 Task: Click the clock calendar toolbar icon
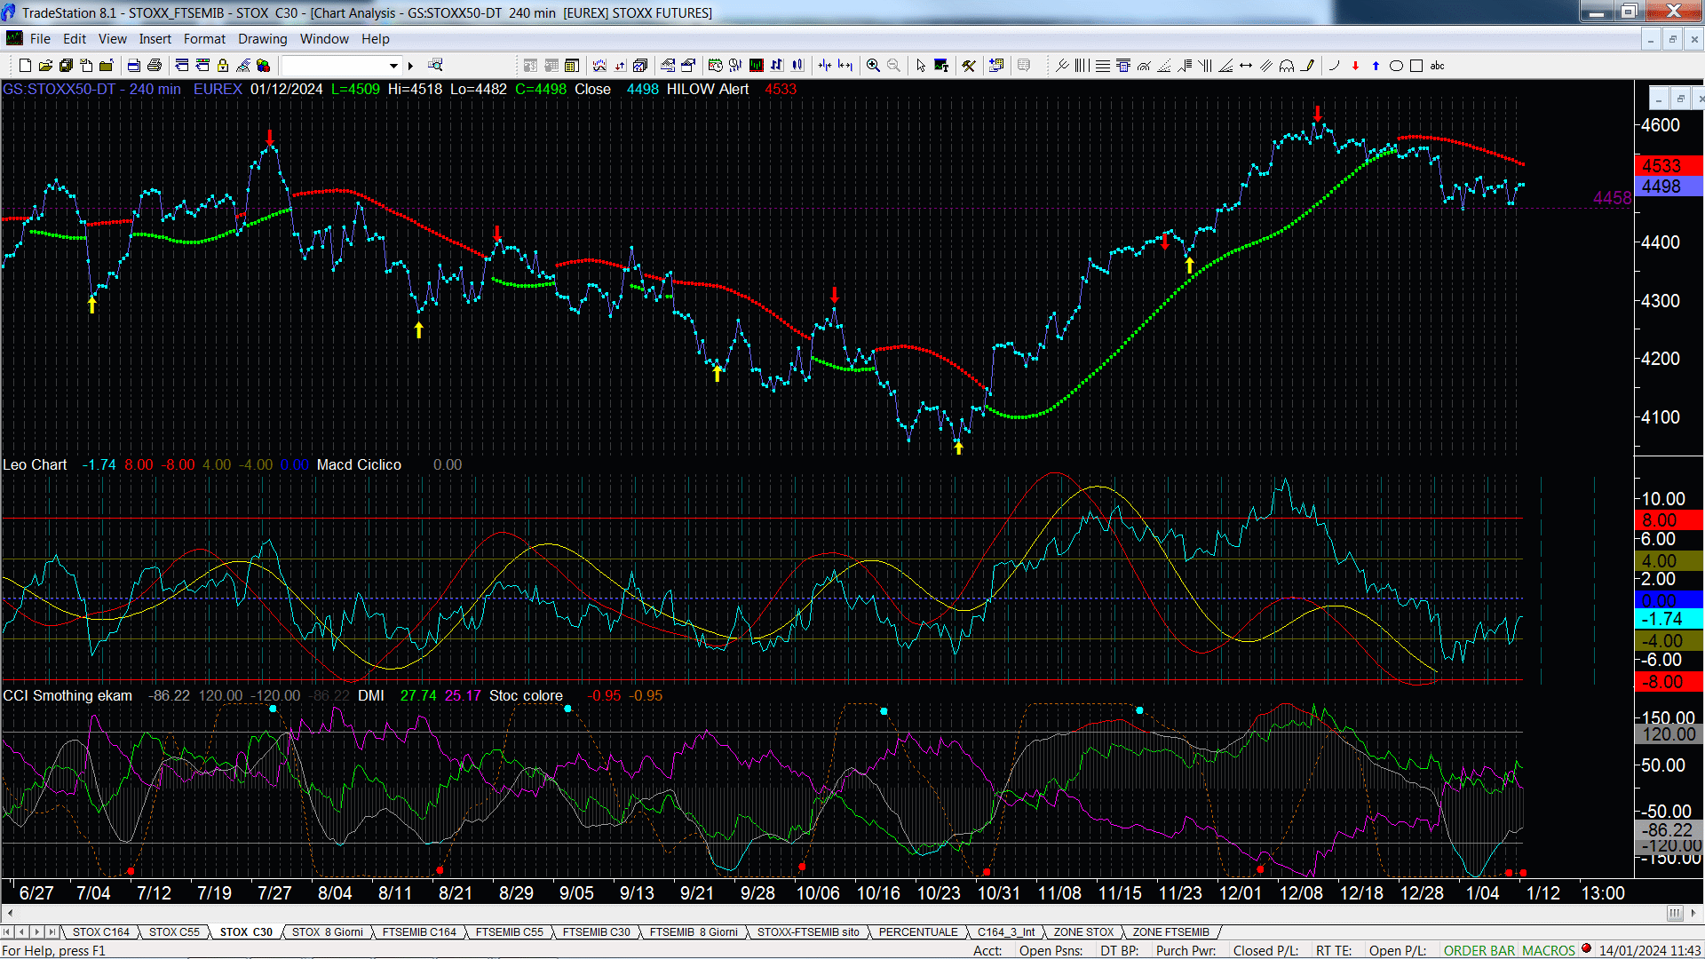pyautogui.click(x=715, y=66)
